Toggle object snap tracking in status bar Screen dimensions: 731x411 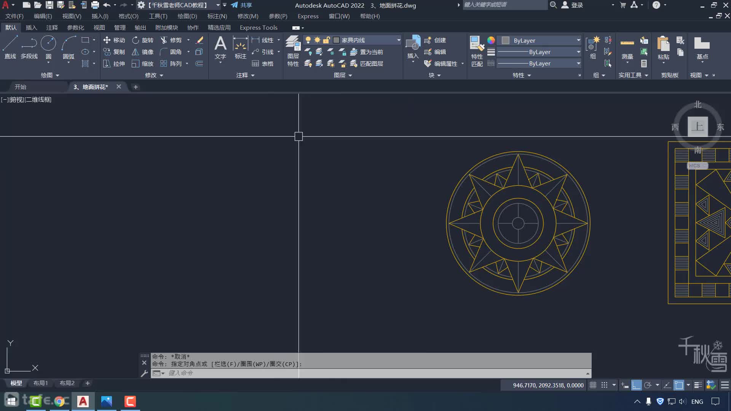tap(667, 385)
